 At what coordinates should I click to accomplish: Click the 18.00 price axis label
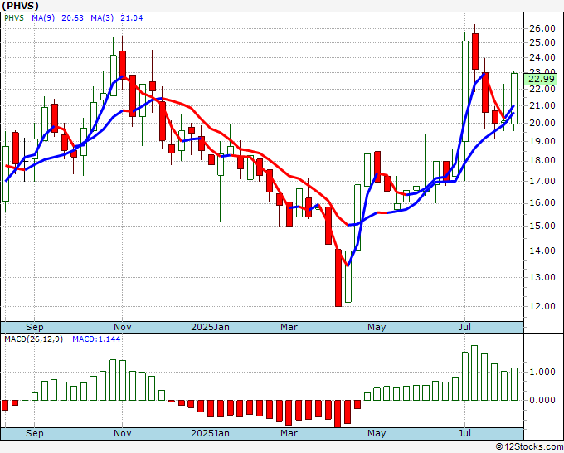(x=542, y=160)
